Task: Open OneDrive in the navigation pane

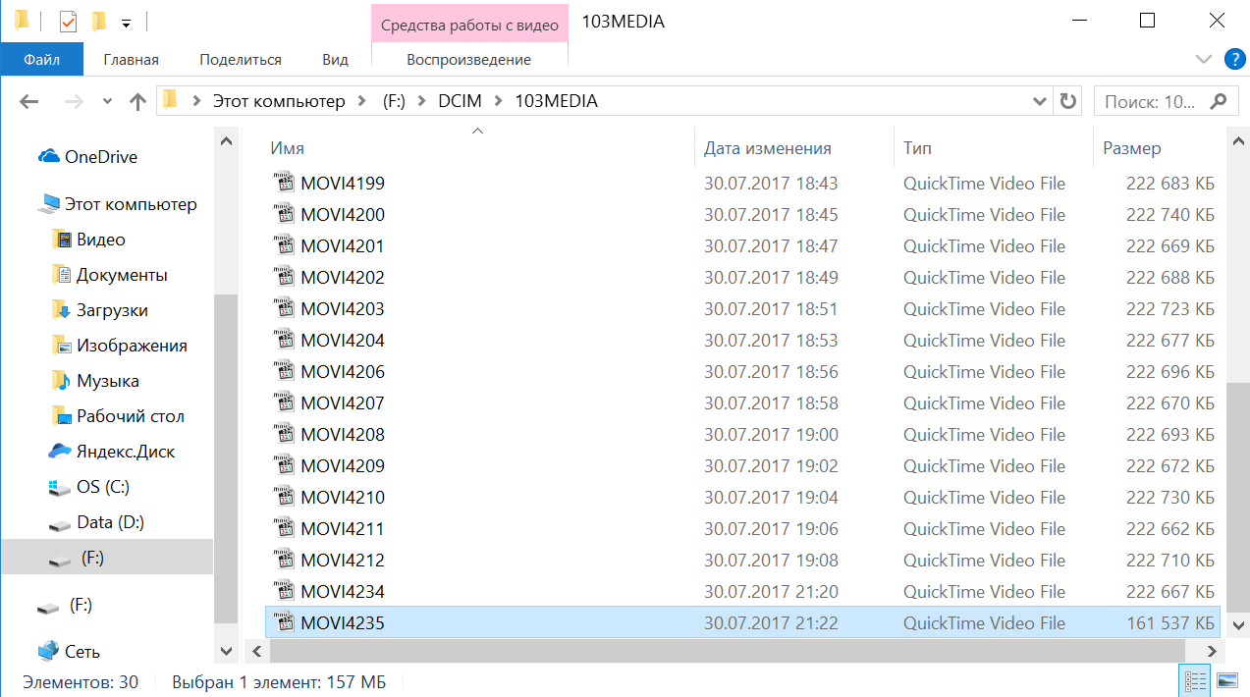Action: 100,157
